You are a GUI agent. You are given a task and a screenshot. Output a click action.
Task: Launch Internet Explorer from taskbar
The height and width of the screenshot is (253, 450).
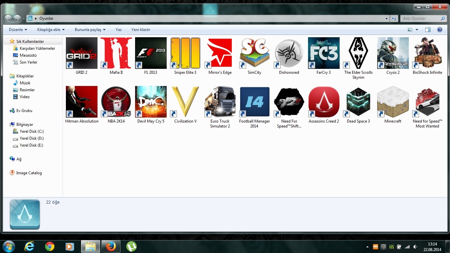[29, 246]
